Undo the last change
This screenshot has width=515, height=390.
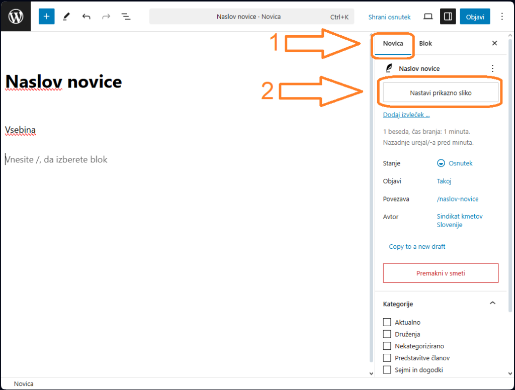[87, 17]
